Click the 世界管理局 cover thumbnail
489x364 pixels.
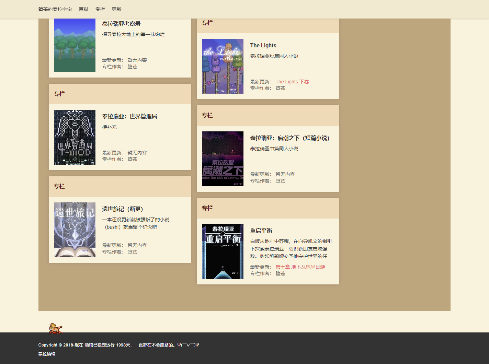pos(75,137)
